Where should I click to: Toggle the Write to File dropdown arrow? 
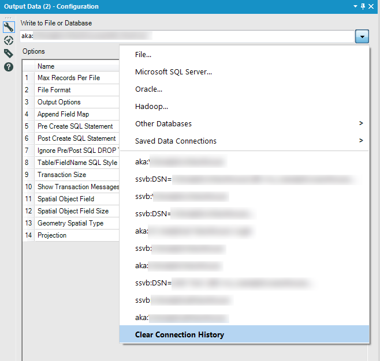362,36
